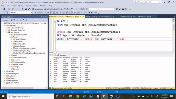Click the Navigate Backward icon
This screenshot has height=99, width=176.
point(4,9)
